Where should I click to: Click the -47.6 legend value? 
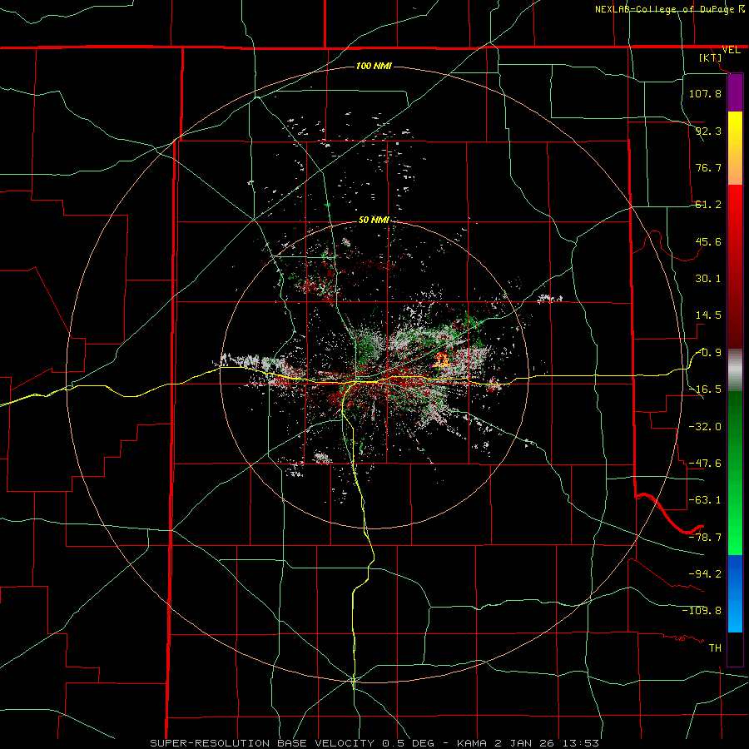tap(705, 463)
